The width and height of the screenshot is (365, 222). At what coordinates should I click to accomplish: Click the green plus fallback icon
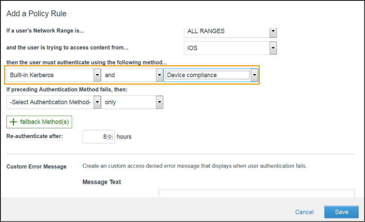click(13, 122)
